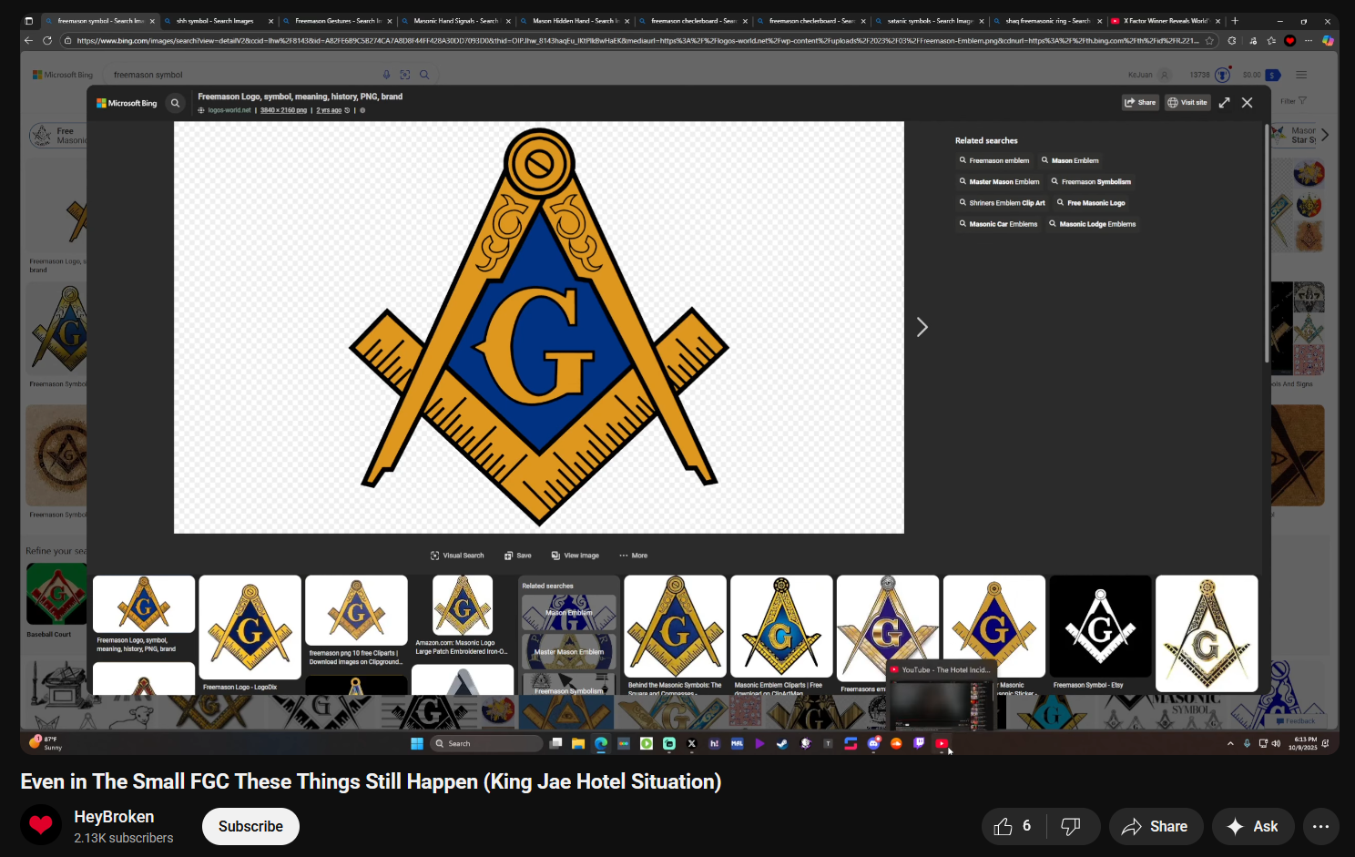Switch to the 'Mason Hidden Hand' browser tab
The height and width of the screenshot is (857, 1355).
point(574,21)
